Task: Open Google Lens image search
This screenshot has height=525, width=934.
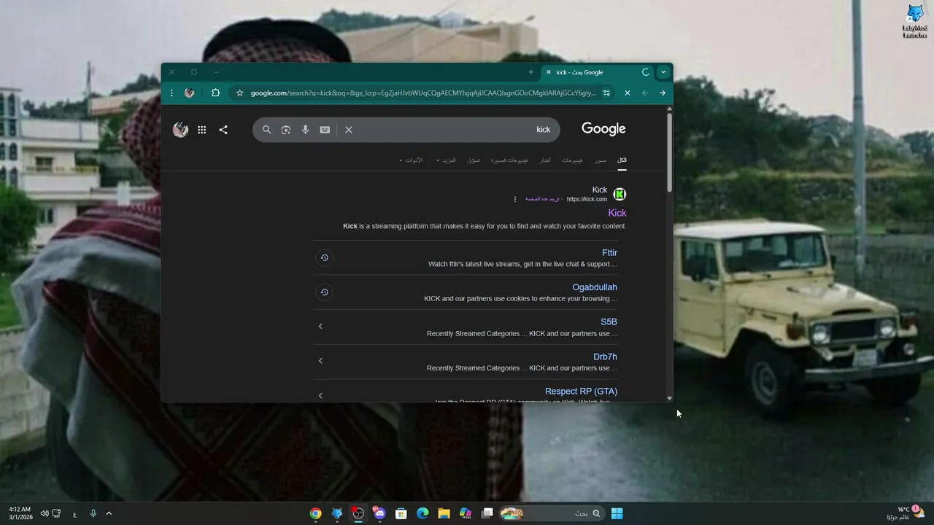Action: tap(286, 130)
